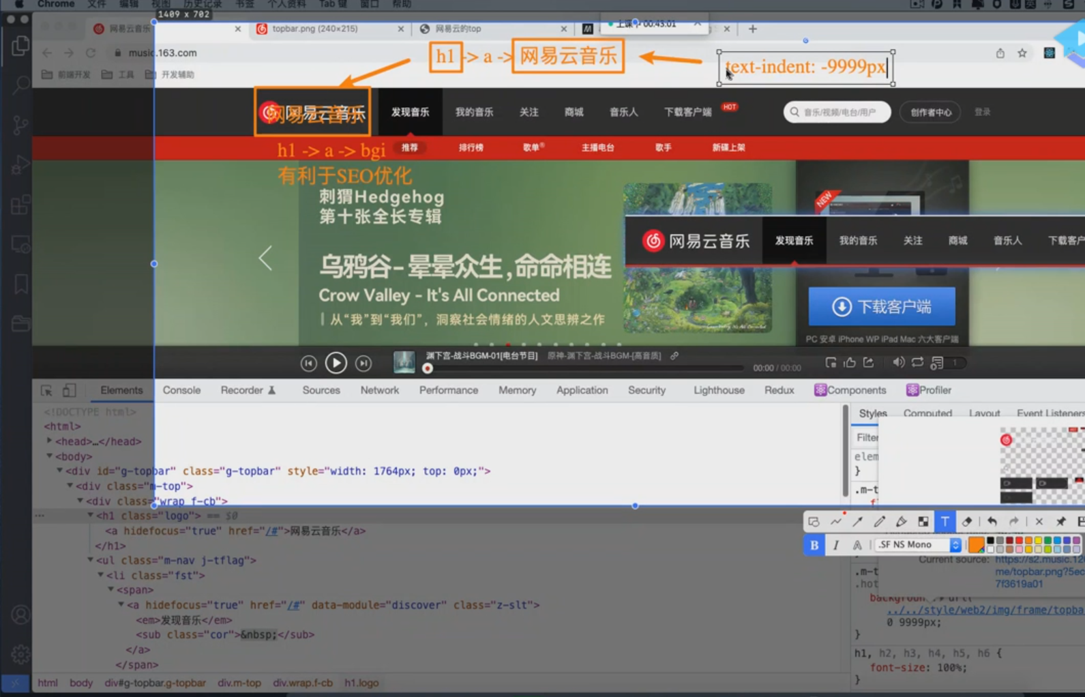Open the playlist queue icon in player
The image size is (1085, 697).
938,363
